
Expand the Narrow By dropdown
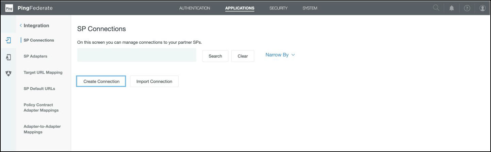pyautogui.click(x=280, y=55)
